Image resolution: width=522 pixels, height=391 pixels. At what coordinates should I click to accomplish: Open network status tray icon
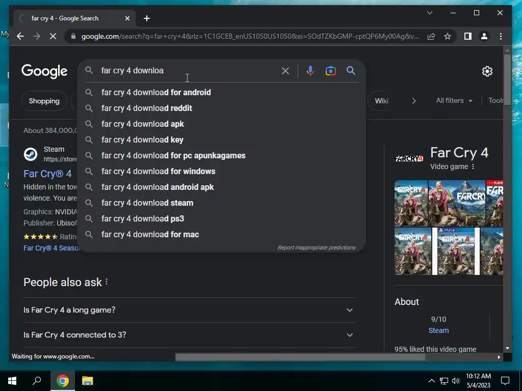point(444,381)
